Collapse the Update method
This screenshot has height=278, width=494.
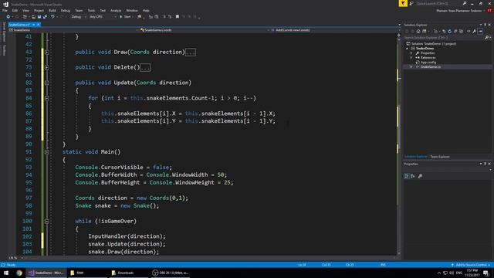[x=46, y=83]
